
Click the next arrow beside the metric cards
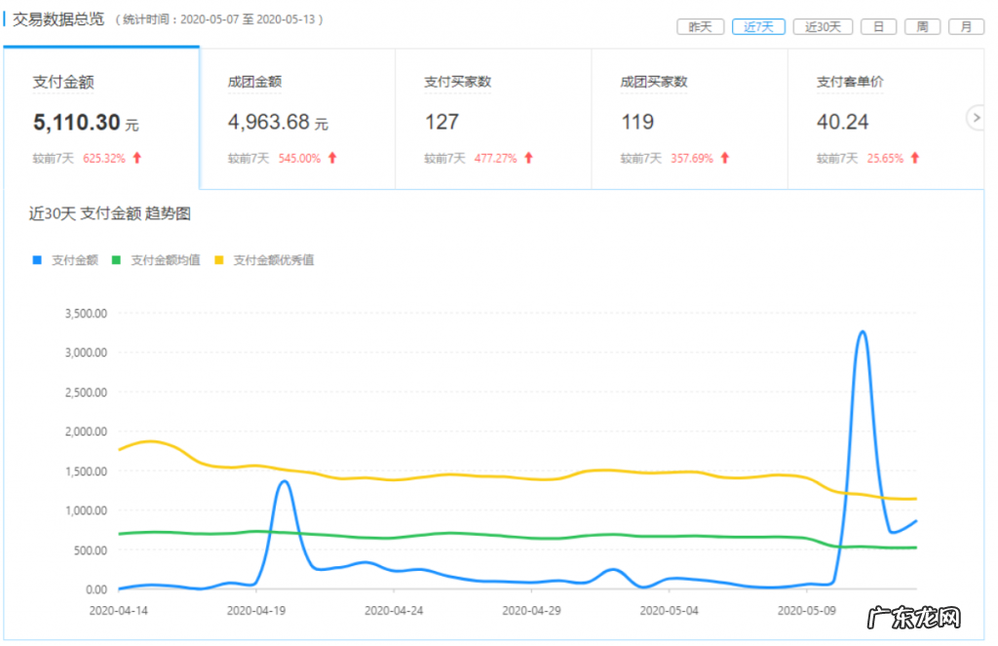coord(976,118)
